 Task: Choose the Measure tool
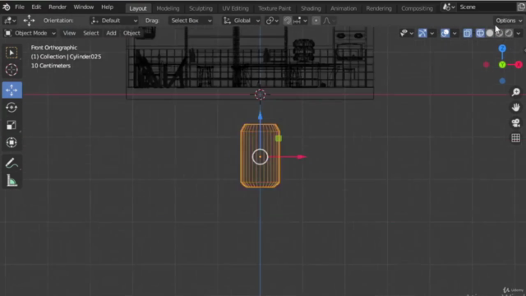coord(12,181)
